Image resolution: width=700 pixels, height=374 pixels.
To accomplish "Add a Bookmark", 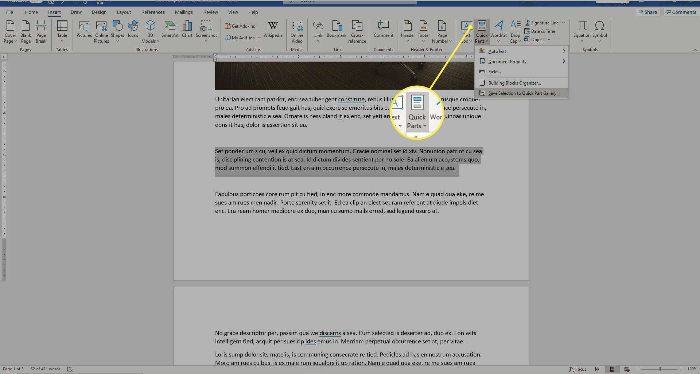I will [x=336, y=29].
